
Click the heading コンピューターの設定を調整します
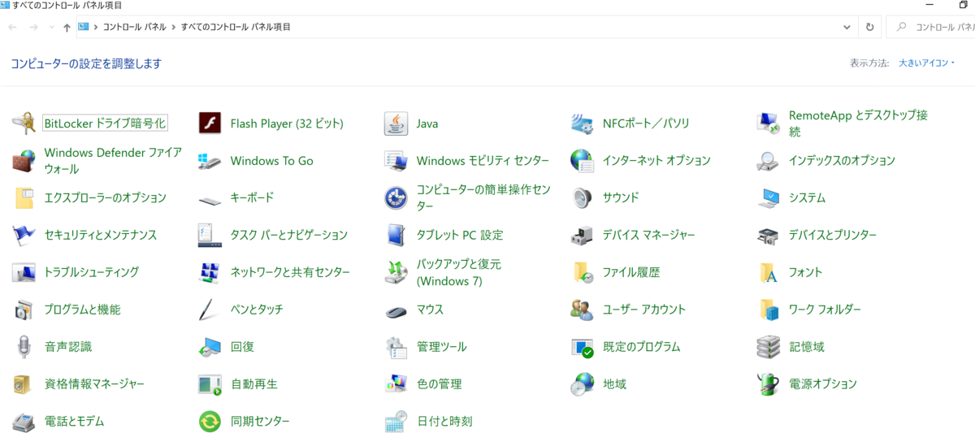86,63
